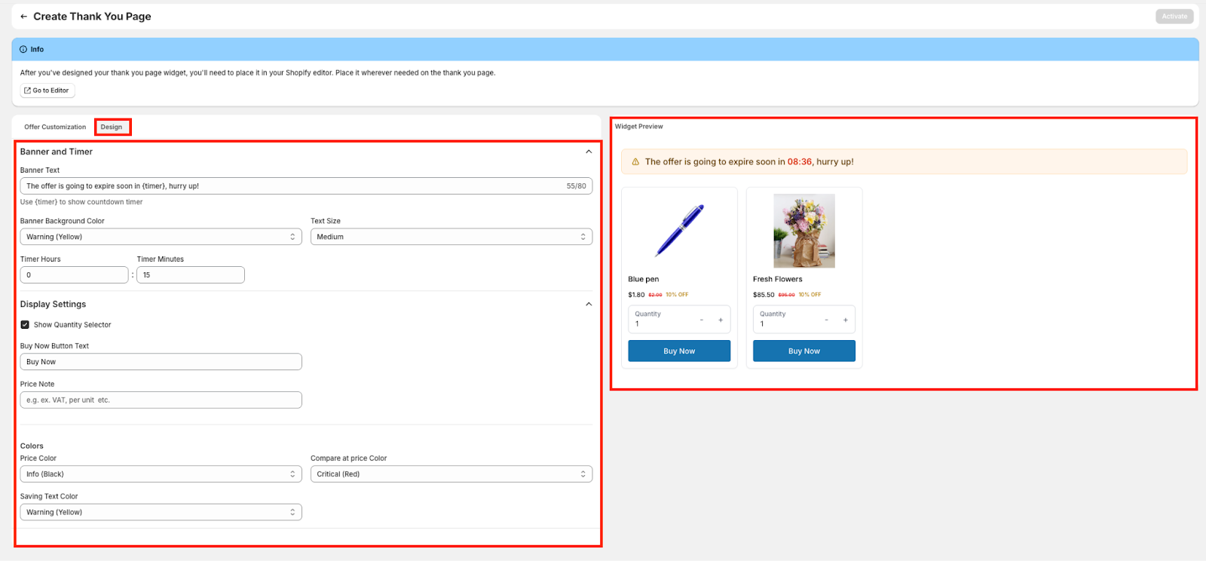Screen dimensions: 1206x561
Task: Decrease the Fresh Flowers quantity with minus
Action: pyautogui.click(x=826, y=320)
